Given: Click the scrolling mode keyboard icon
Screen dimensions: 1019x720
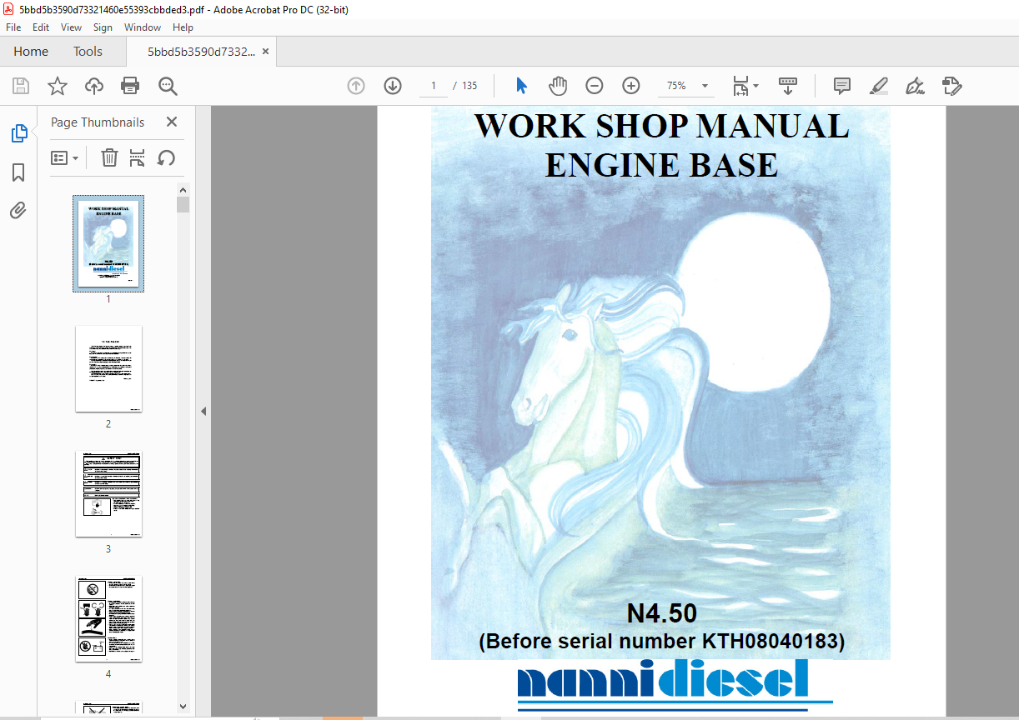Looking at the screenshot, I should tap(788, 86).
